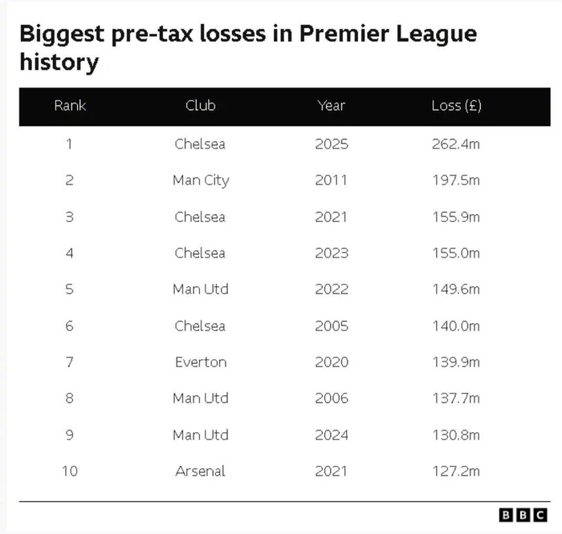Click the Year column header
This screenshot has width=562, height=534.
331,106
